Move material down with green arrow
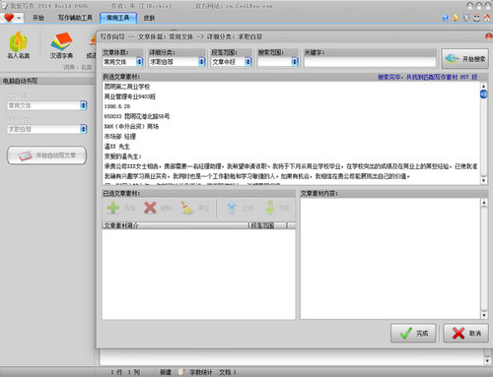The width and height of the screenshot is (493, 377). (x=270, y=208)
